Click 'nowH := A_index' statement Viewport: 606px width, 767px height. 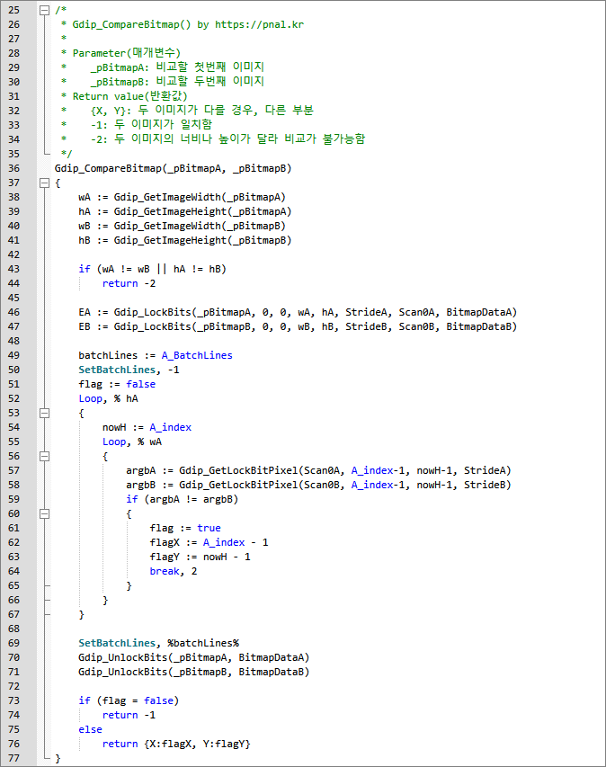tap(147, 427)
